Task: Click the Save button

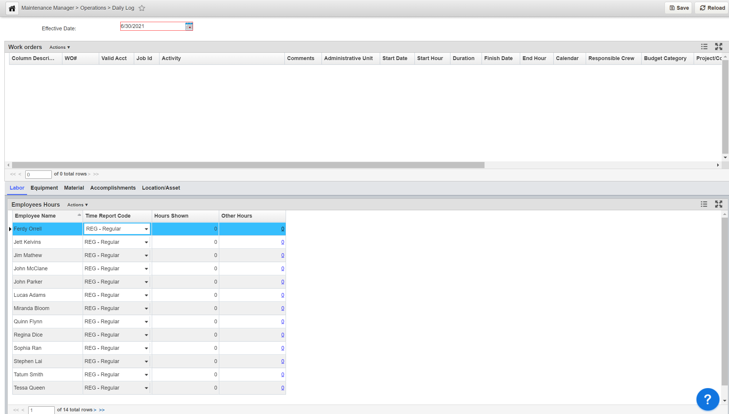Action: [x=679, y=8]
